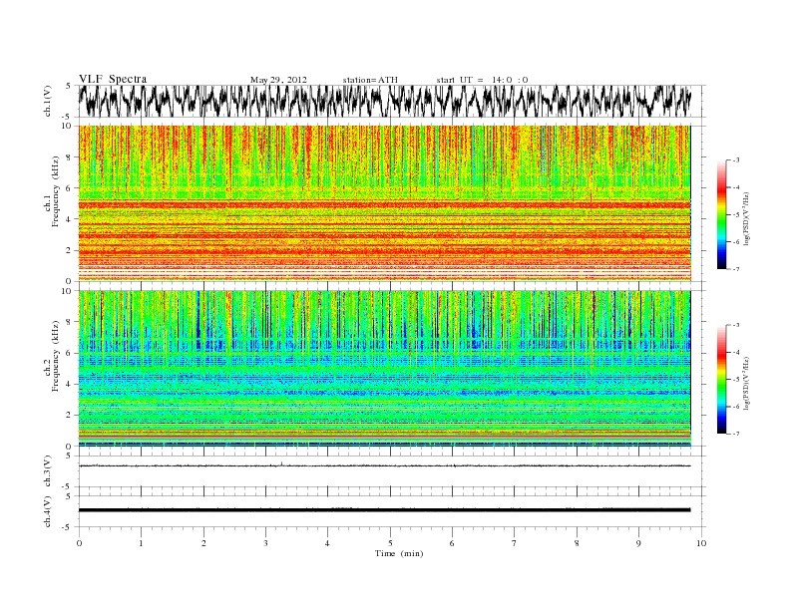Screen dimensions: 790x610
Task: Click the time axis tick label "1"
Action: coord(141,543)
